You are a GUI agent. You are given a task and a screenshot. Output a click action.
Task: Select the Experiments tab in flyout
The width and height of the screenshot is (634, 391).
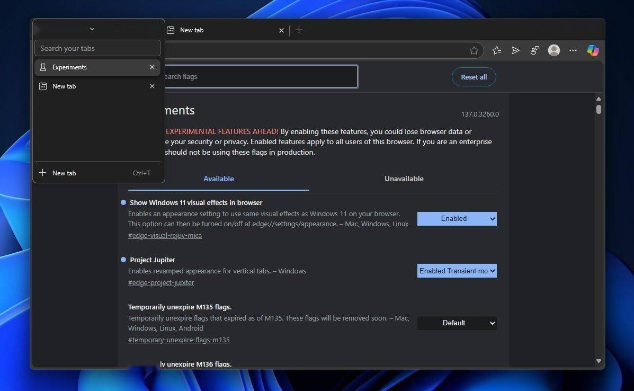click(97, 67)
